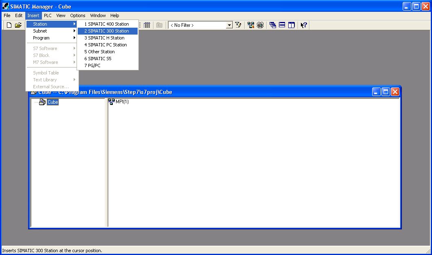The width and height of the screenshot is (432, 255).
Task: Open the No Filter dropdown
Action: [229, 25]
